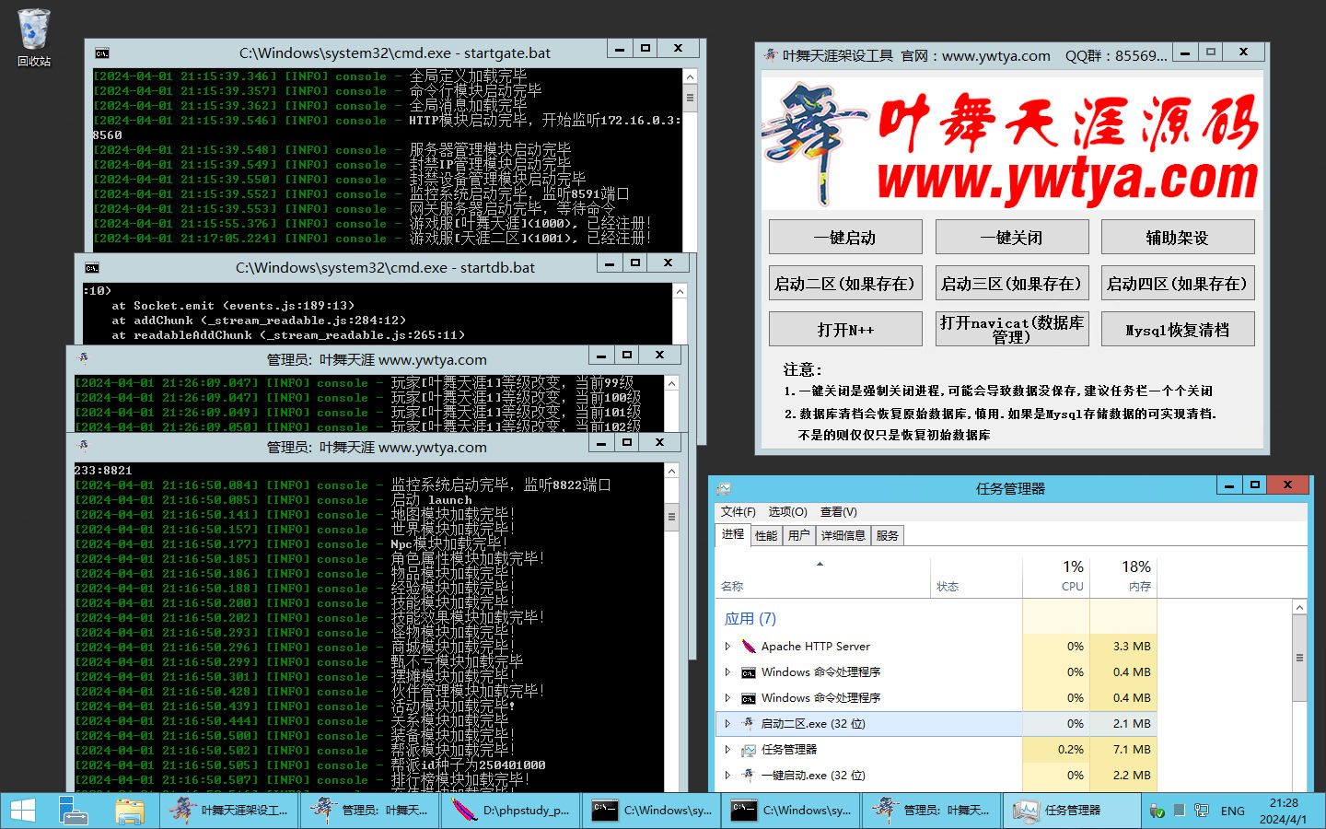Switch to the 进程 tab
Viewport: 1326px width, 829px height.
tap(733, 534)
